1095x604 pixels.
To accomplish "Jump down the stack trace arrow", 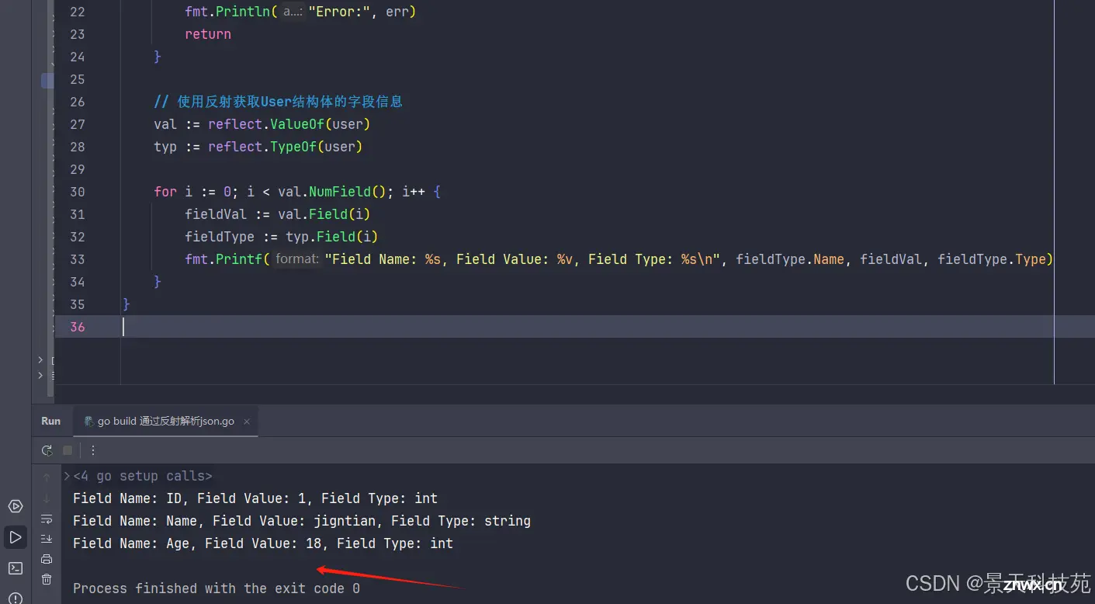I will click(x=47, y=498).
